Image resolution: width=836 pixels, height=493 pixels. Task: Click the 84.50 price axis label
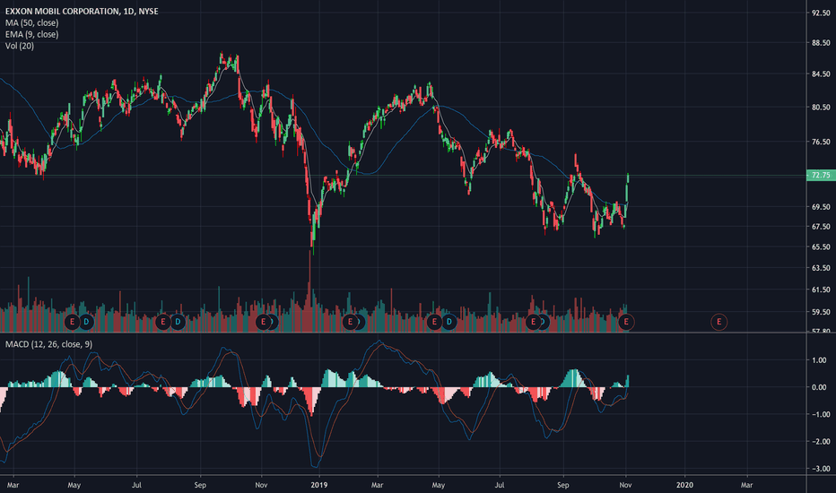(x=821, y=74)
